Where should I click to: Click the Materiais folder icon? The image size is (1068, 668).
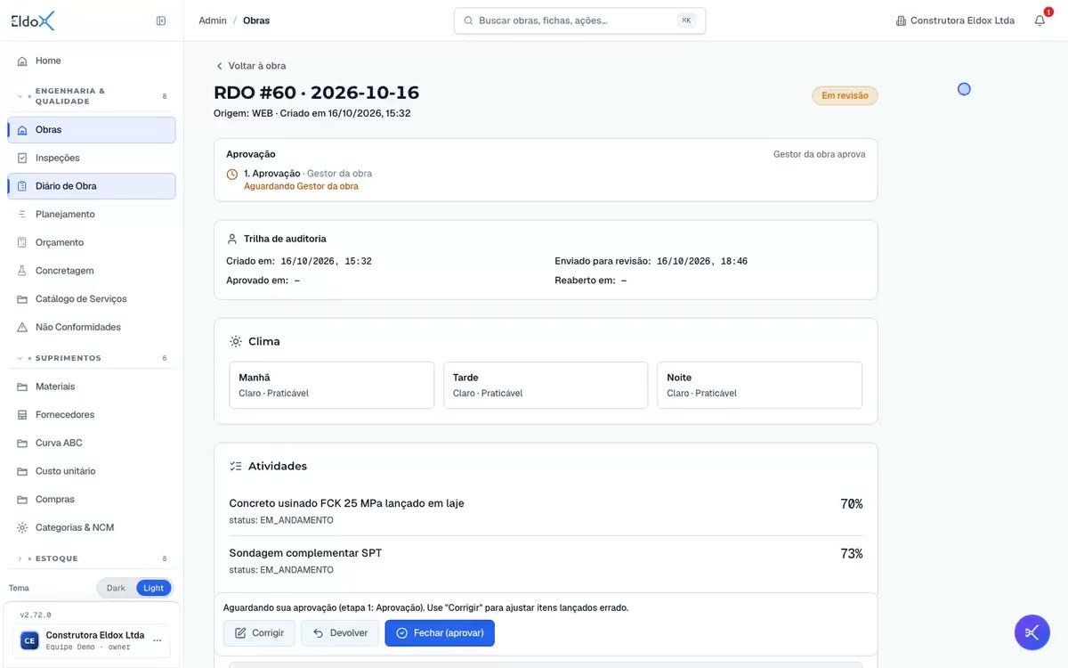coord(22,387)
